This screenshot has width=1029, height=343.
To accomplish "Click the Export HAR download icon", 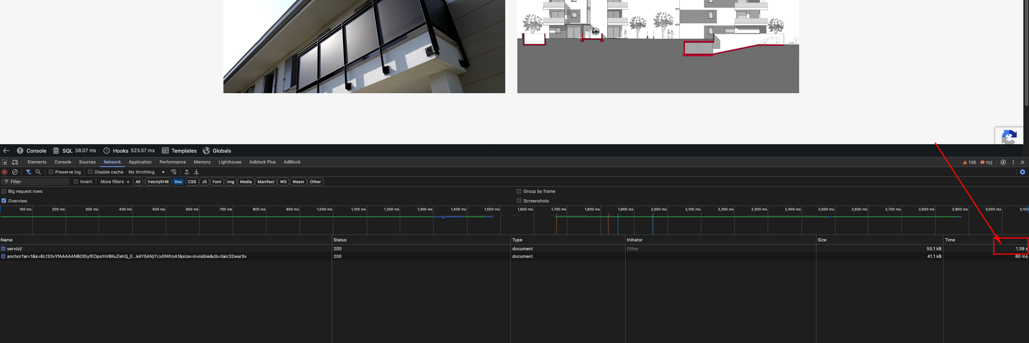I will tap(196, 172).
